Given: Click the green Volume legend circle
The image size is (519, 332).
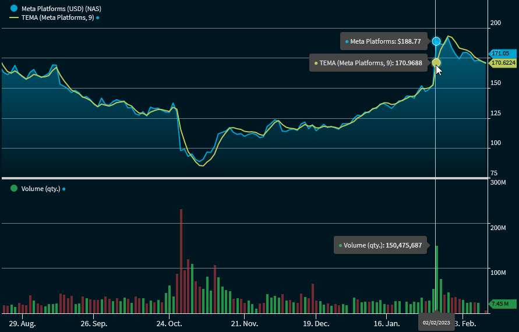Looking at the screenshot, I should [14, 188].
